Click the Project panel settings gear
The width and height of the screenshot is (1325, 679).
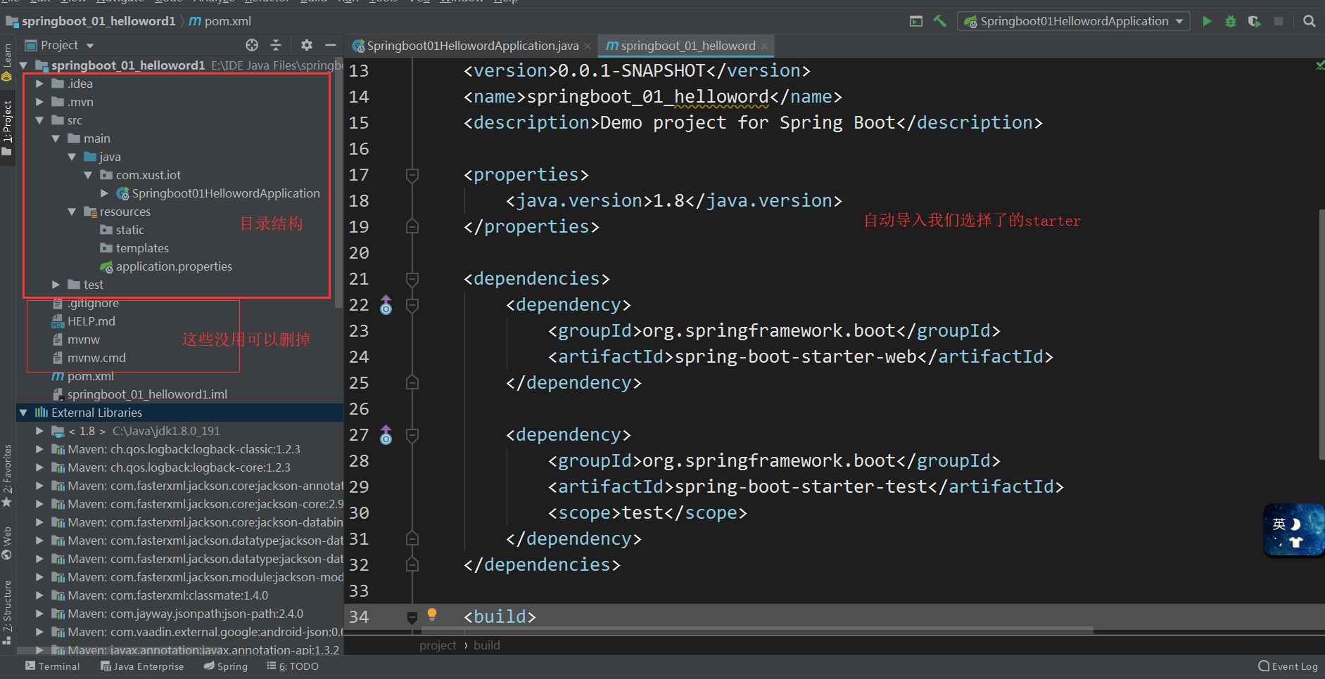pos(307,45)
